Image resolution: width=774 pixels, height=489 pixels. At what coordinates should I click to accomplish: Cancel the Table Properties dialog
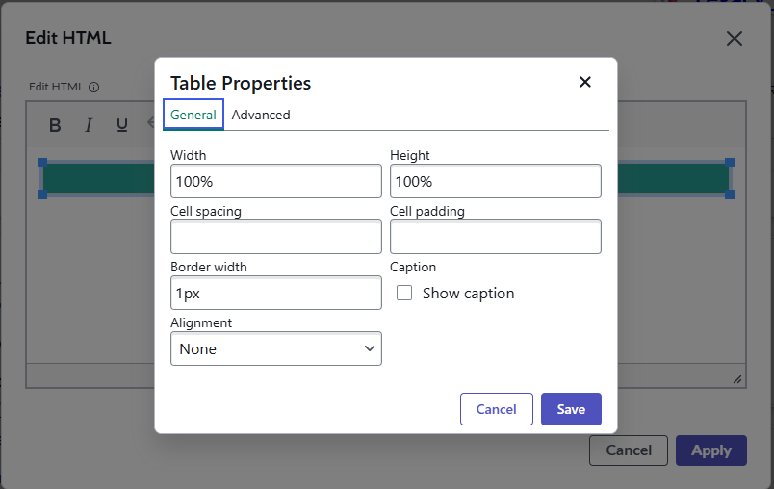496,409
